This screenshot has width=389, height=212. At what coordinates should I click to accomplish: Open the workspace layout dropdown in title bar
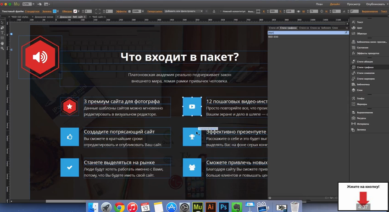47,4
